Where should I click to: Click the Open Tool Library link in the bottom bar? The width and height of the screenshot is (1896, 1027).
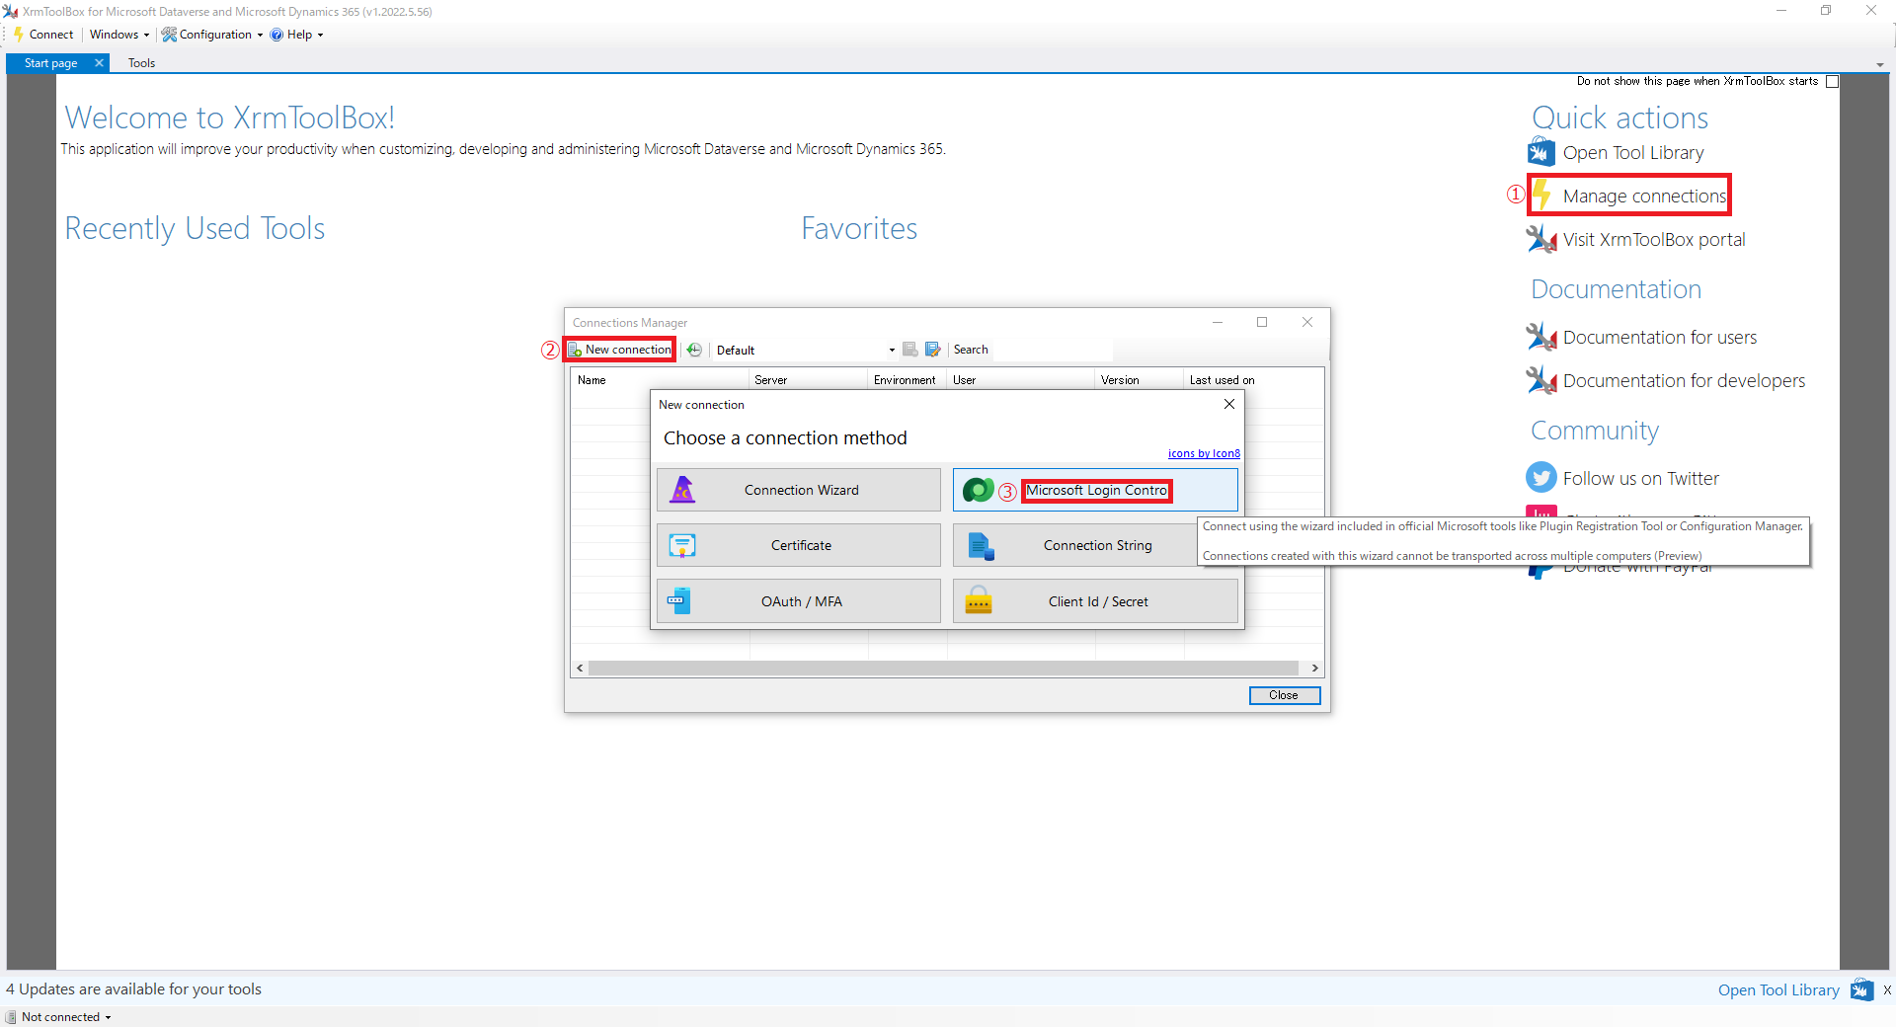1778,989
